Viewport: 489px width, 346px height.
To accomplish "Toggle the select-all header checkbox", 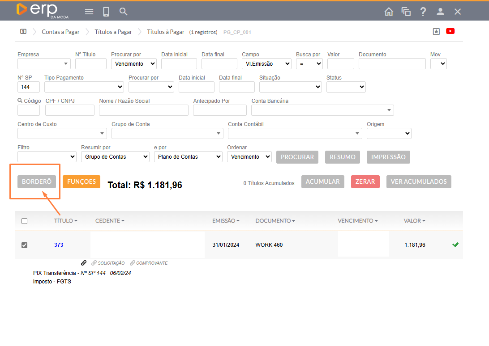I will 25,221.
